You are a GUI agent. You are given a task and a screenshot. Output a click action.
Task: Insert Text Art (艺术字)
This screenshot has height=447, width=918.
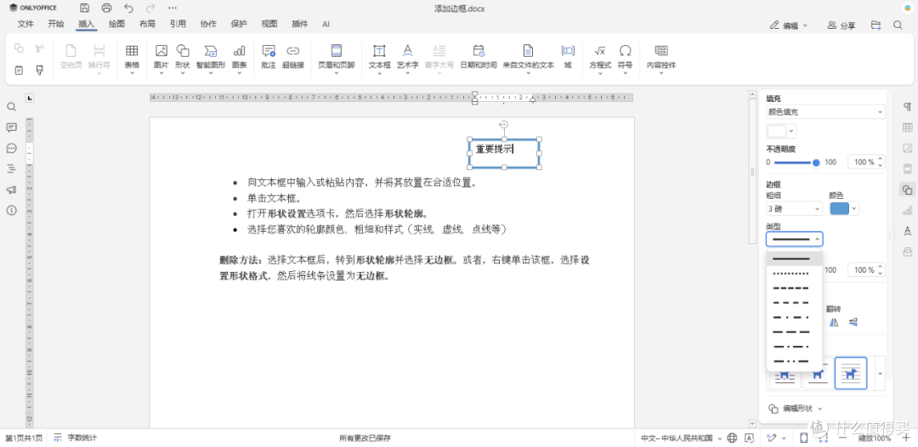click(407, 58)
